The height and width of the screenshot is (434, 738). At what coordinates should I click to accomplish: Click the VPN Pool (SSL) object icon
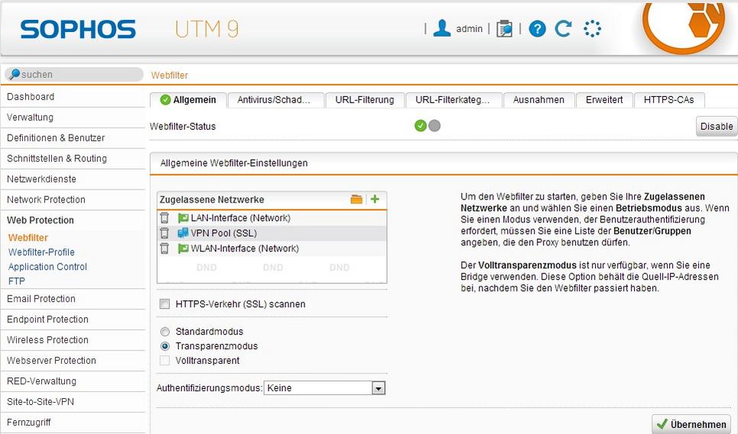[x=183, y=233]
